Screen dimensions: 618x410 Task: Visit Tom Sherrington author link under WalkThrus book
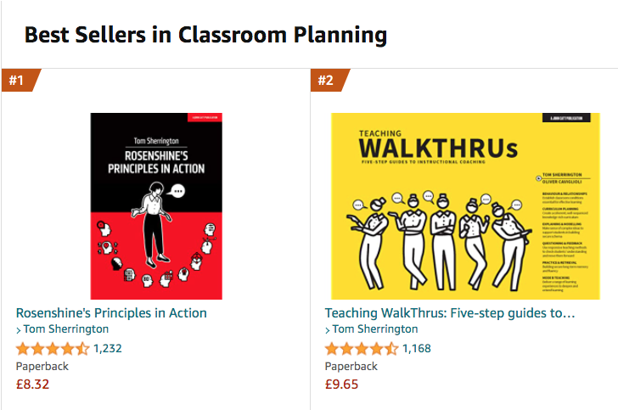[376, 329]
